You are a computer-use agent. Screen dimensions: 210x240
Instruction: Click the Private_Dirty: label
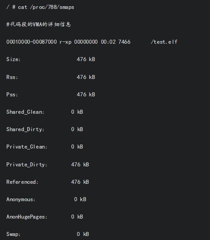coord(27,165)
